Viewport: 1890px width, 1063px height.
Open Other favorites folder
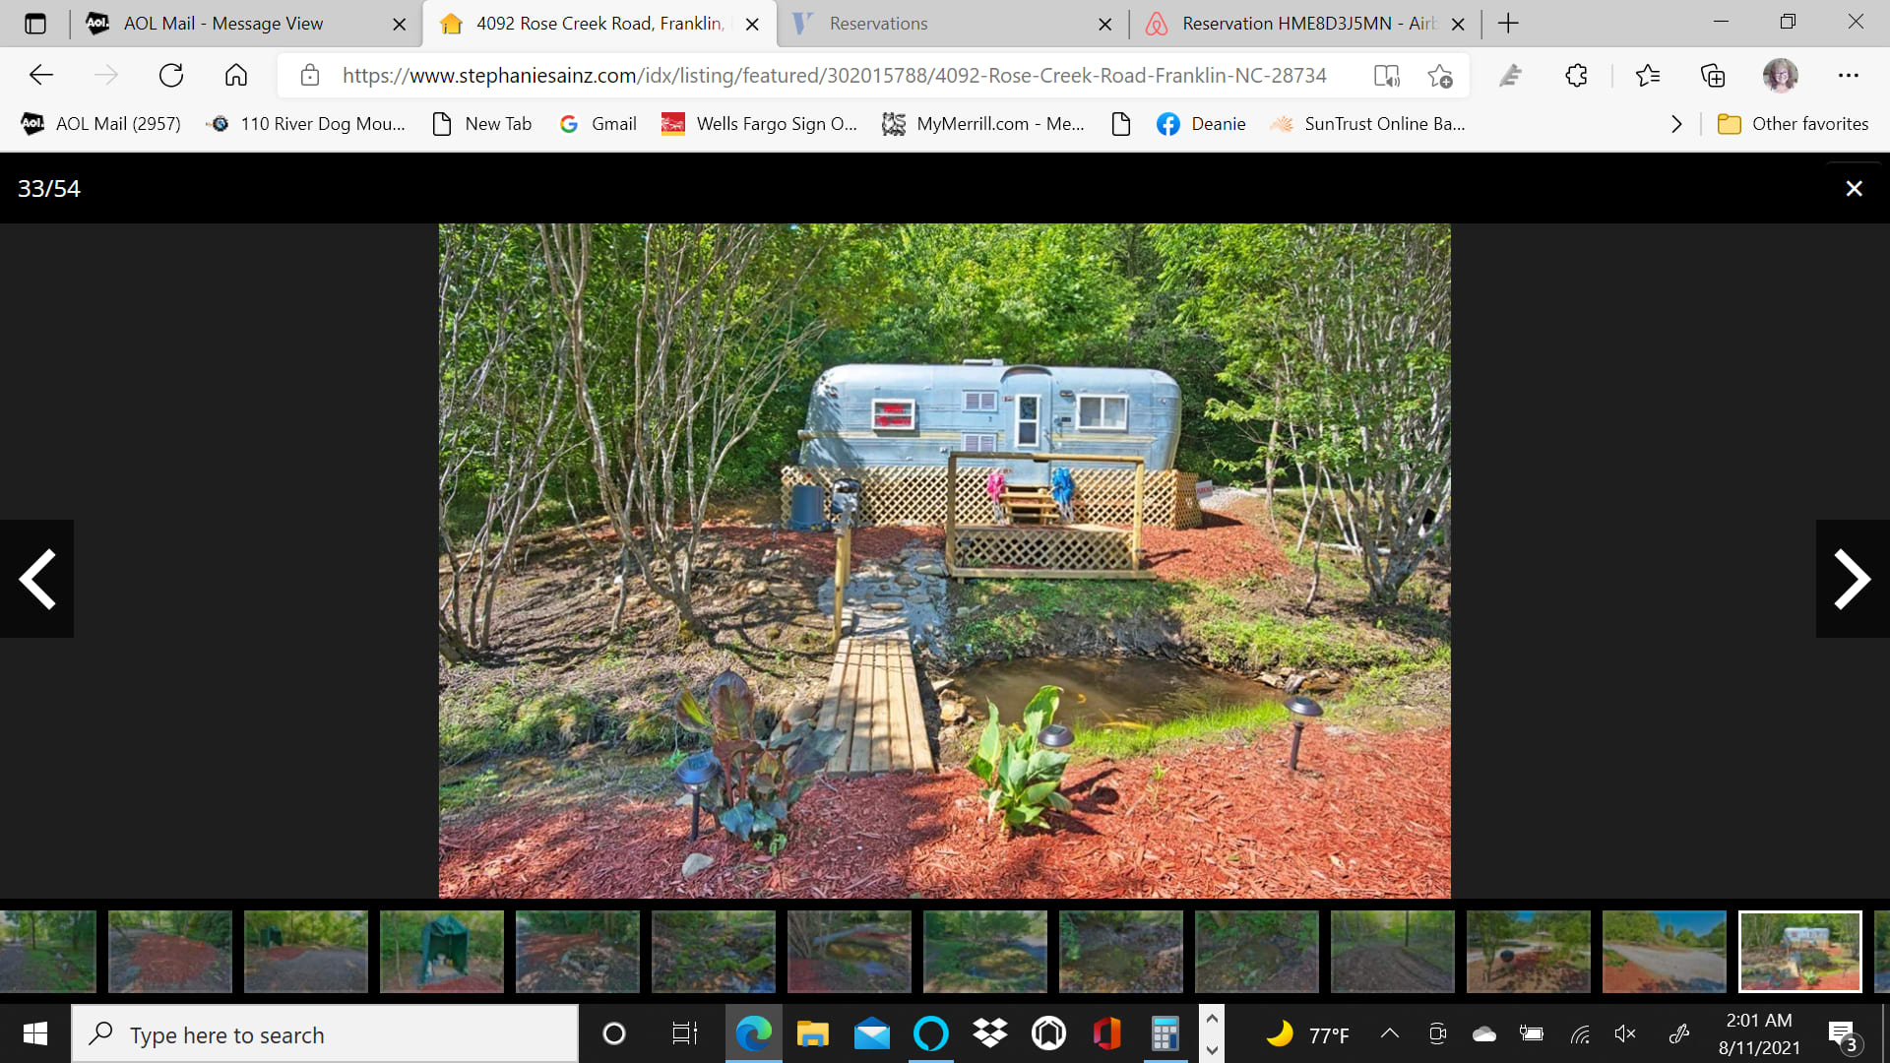[x=1793, y=124]
